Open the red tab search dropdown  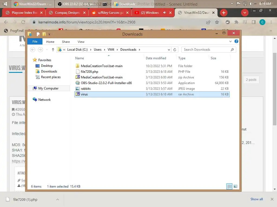click(x=245, y=13)
